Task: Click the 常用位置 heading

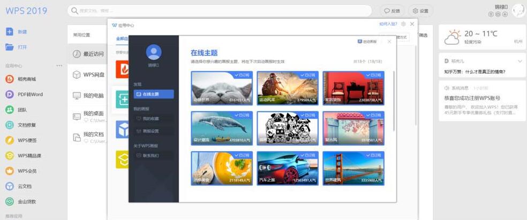Action: click(x=81, y=35)
